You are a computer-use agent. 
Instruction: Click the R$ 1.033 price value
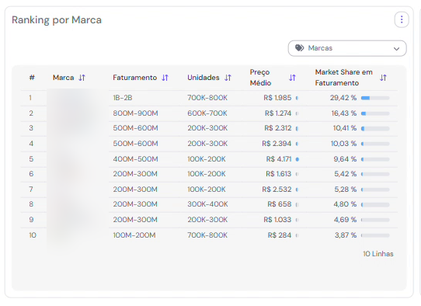coord(277,220)
